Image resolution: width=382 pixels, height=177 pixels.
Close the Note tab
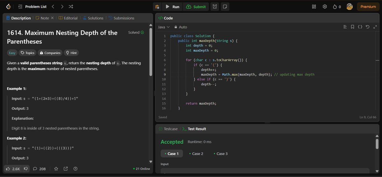click(52, 18)
